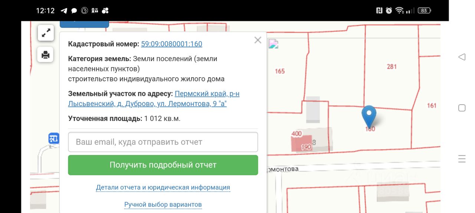475x213 pixels.
Task: Open the Пермский край address link
Action: [154, 99]
